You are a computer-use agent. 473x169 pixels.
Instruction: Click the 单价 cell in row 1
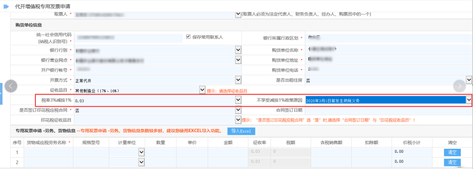coord(192,152)
